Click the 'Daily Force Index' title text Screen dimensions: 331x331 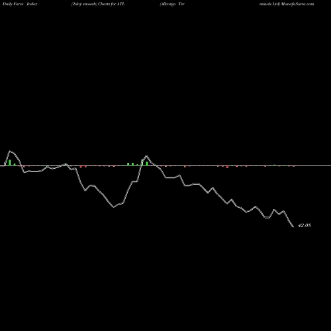(x=20, y=4)
